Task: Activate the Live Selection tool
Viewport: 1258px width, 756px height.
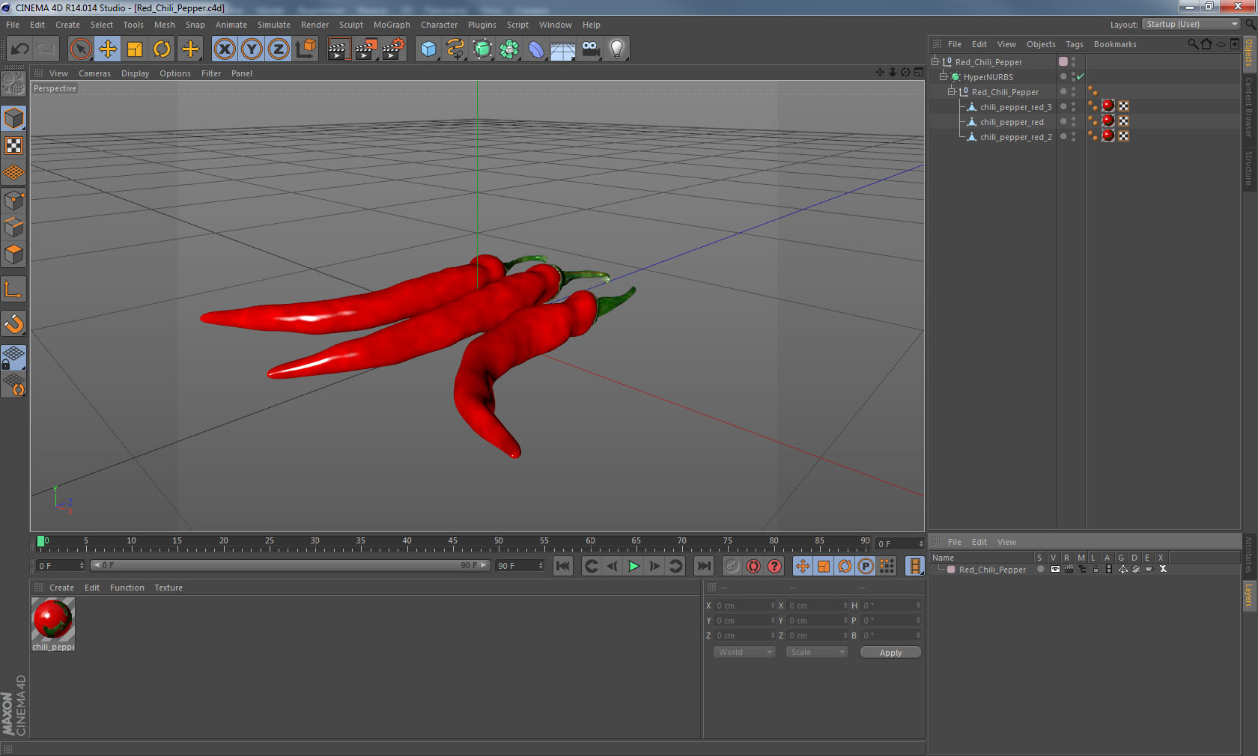Action: 80,49
